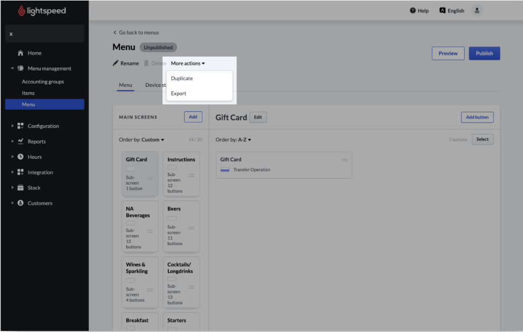Click the Reports chart icon
This screenshot has width=523, height=332.
pos(21,141)
